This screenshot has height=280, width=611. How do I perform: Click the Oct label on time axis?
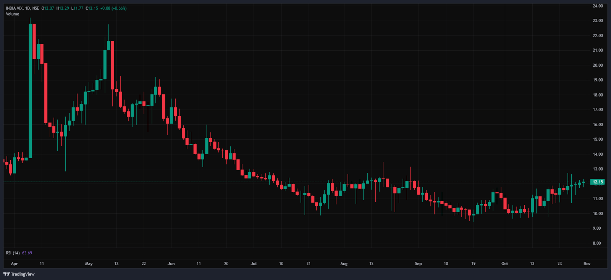[504, 264]
